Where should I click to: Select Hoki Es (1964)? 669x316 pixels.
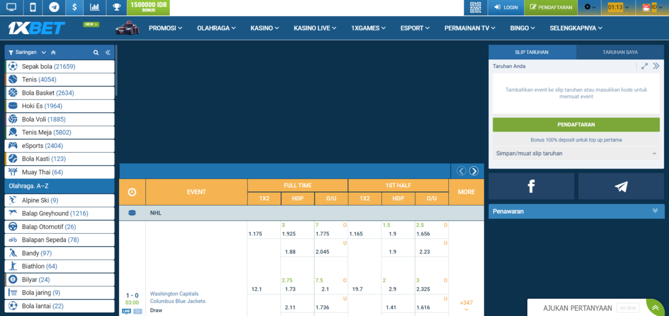click(x=59, y=106)
